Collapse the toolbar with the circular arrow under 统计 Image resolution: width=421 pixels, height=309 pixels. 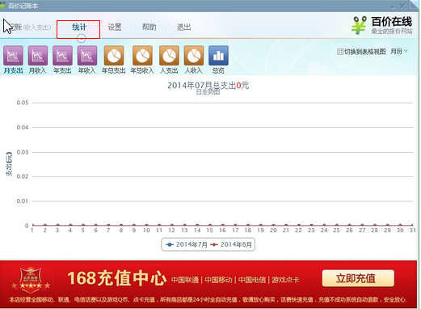pos(81,39)
